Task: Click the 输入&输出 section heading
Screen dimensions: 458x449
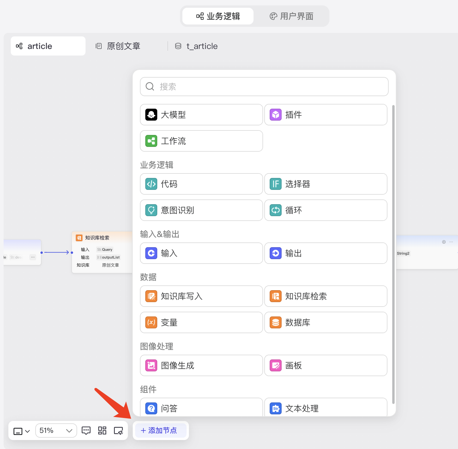Action: 160,234
